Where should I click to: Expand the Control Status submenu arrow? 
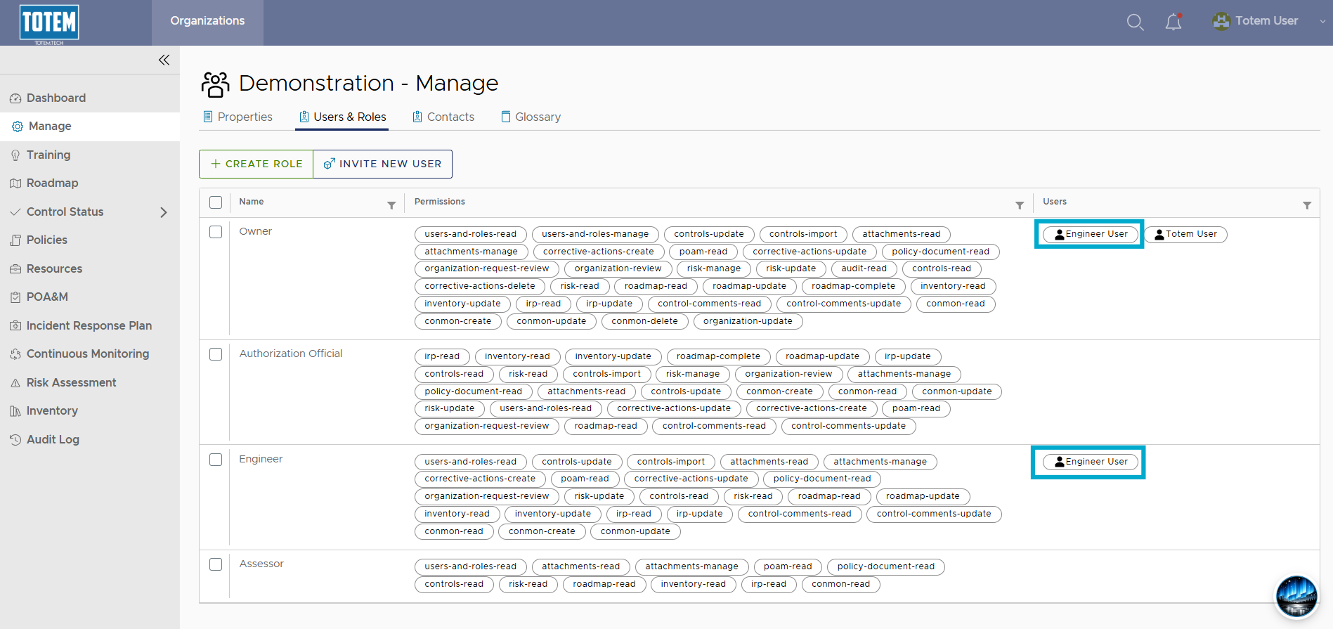pos(164,212)
